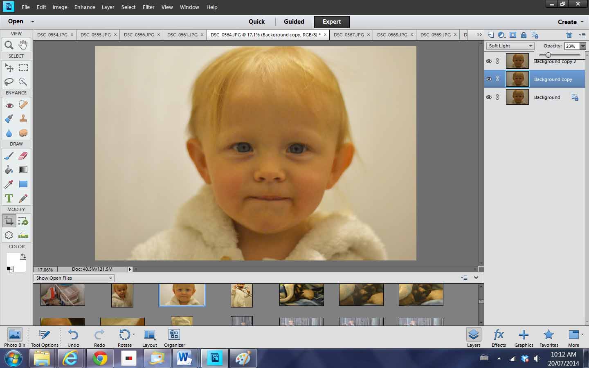Open the Opacity dropdown arrow
Viewport: 589px width, 368px height.
584,46
